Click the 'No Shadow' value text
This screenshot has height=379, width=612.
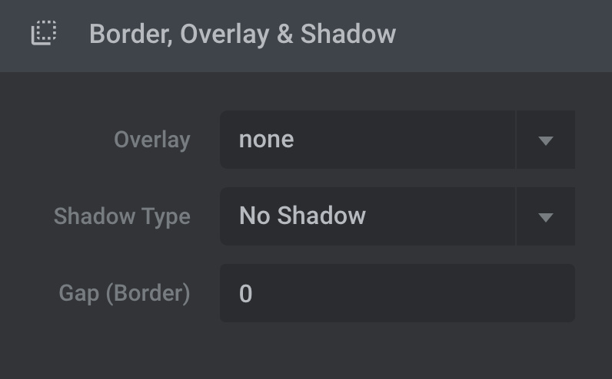[302, 216]
